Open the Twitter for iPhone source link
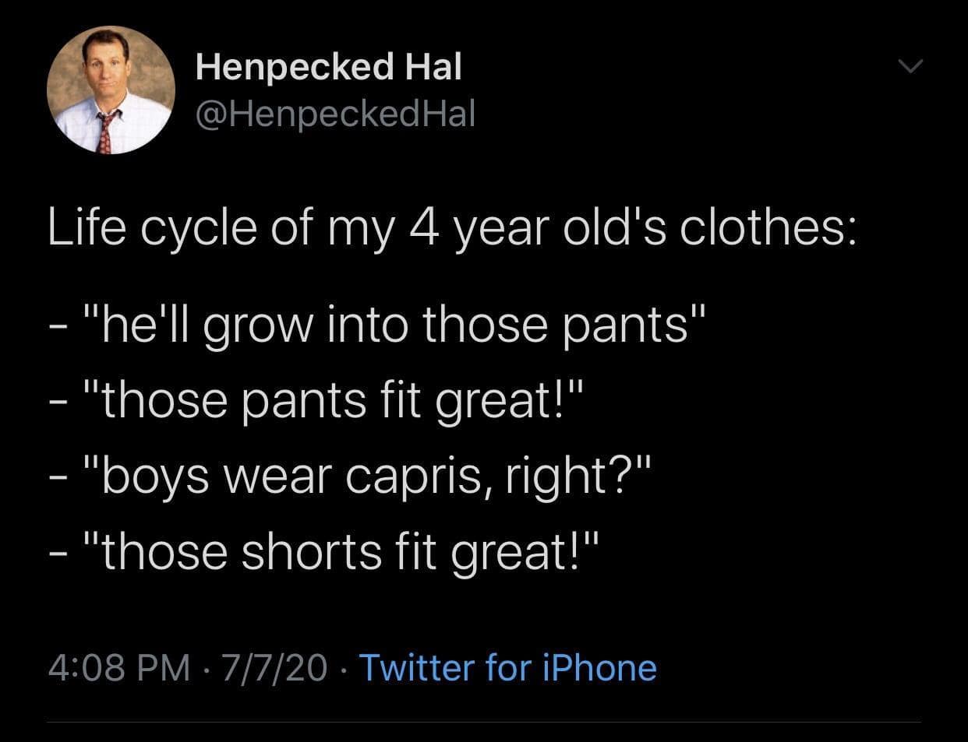The height and width of the screenshot is (742, 968). click(x=507, y=668)
